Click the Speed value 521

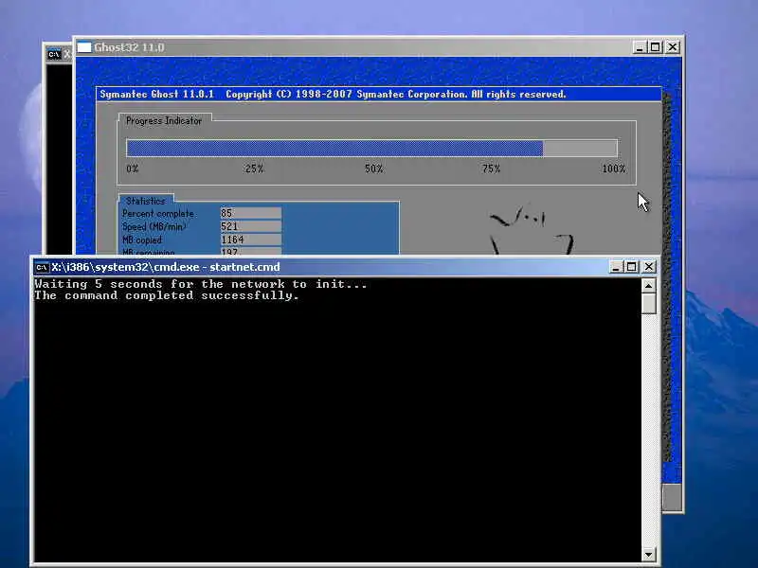pyautogui.click(x=251, y=226)
